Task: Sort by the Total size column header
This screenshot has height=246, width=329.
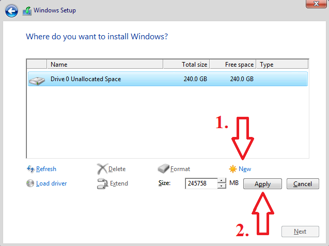Action: (186, 65)
